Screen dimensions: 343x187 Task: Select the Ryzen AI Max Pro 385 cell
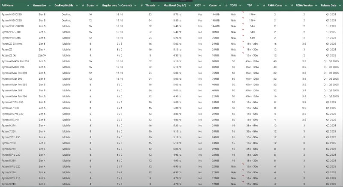pos(14,84)
